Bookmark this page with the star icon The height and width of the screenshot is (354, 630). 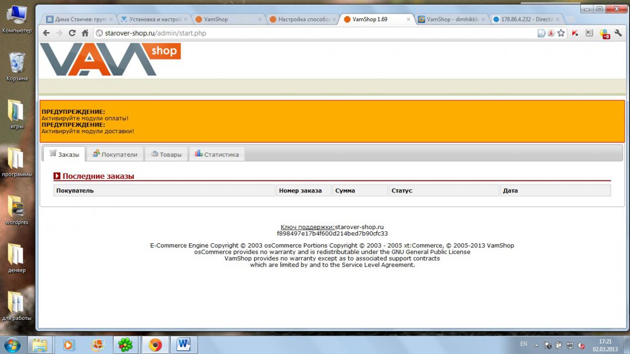[x=561, y=33]
